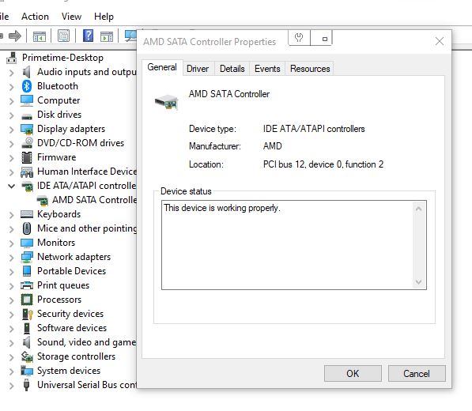The height and width of the screenshot is (411, 472).
Task: Switch to the Driver tab
Action: click(x=198, y=69)
